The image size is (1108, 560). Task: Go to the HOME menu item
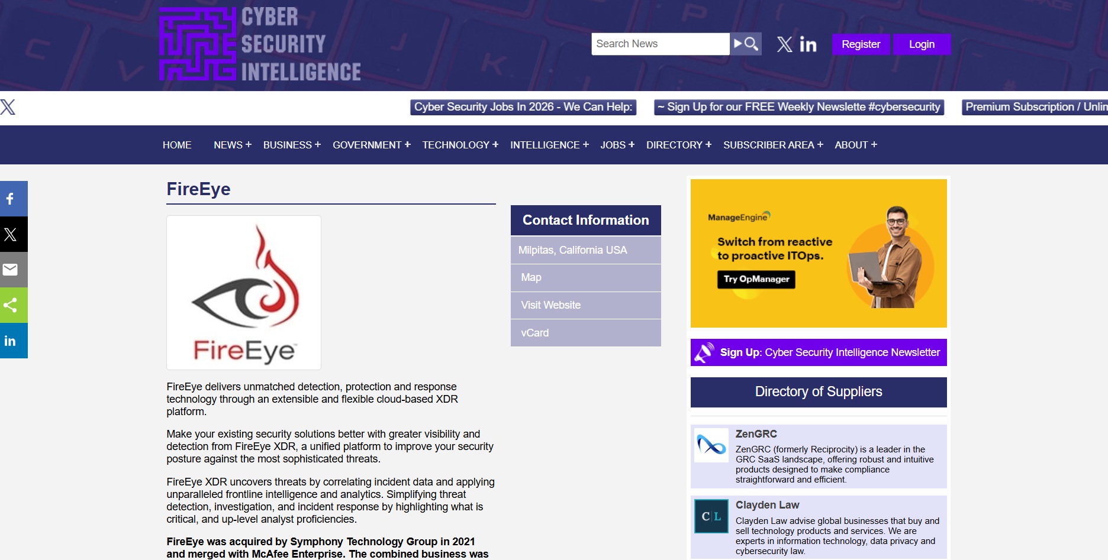click(x=177, y=145)
